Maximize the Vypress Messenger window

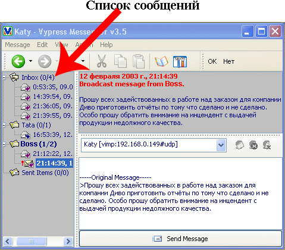pyautogui.click(x=261, y=32)
